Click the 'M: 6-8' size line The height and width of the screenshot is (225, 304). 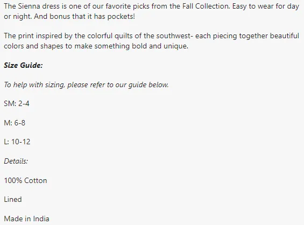[x=15, y=123]
